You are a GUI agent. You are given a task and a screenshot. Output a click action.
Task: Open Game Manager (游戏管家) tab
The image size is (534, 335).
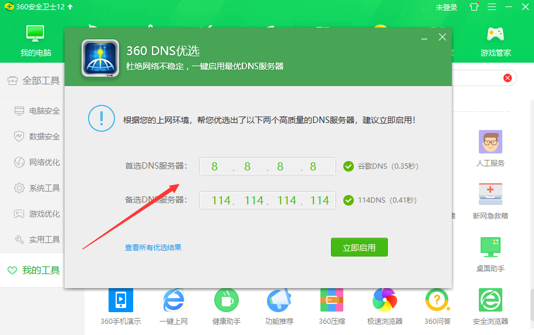coord(495,42)
